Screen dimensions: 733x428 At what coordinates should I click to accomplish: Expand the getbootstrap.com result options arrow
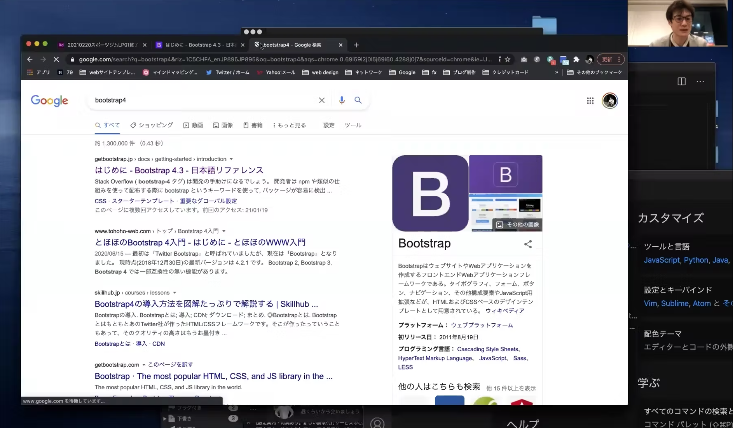coord(143,365)
